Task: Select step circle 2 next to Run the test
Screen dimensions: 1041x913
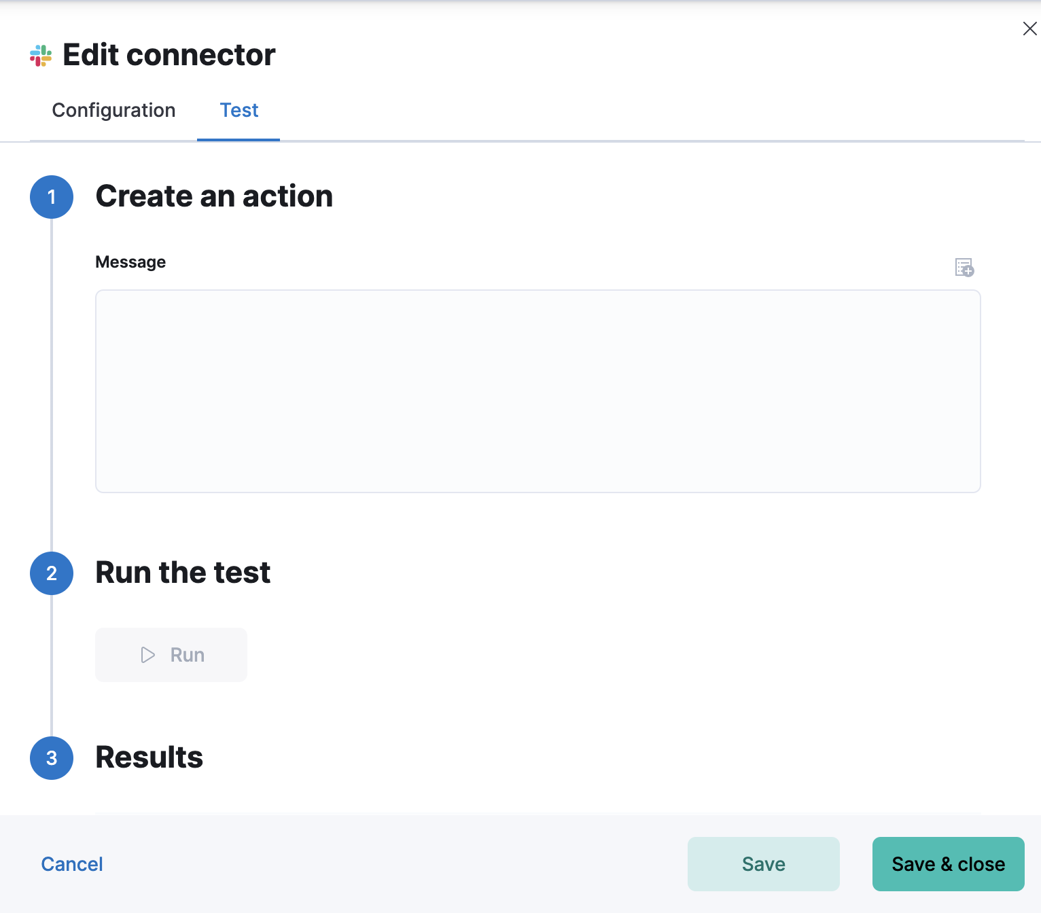Action: (51, 573)
